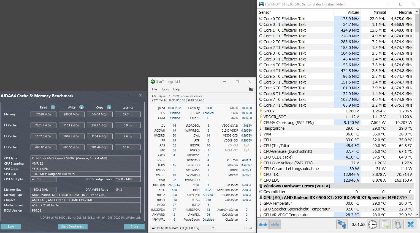Image resolution: width=420 pixels, height=233 pixels.
Task: Click the scroll-up arrow in HWiNFO sensor list
Action: click(417, 12)
